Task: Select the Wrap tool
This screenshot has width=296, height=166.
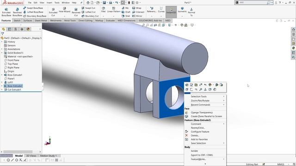Action: 137,8
